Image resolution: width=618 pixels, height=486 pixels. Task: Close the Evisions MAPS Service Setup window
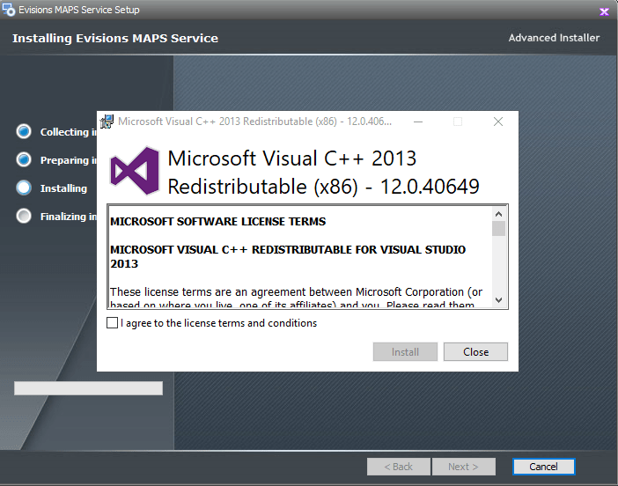tap(604, 11)
